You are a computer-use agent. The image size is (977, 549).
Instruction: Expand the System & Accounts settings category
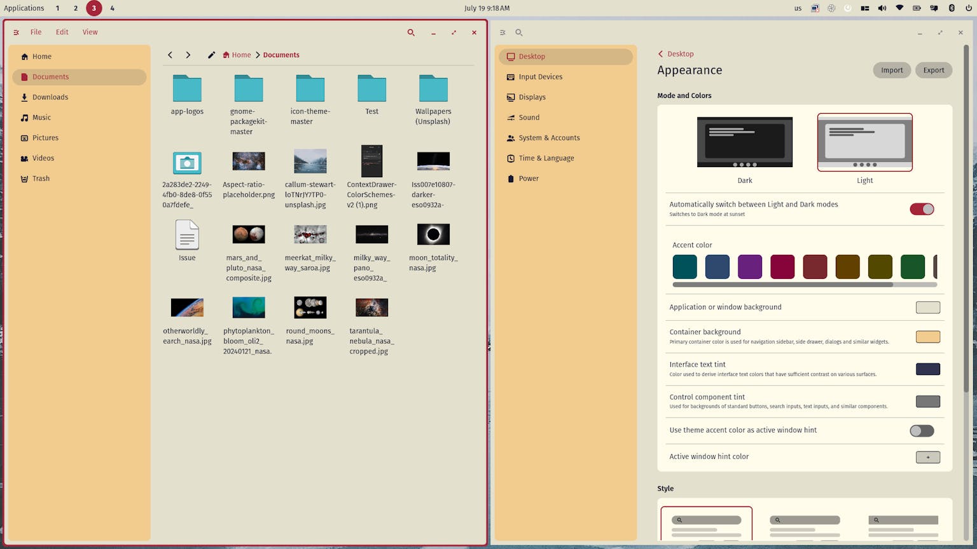click(x=548, y=138)
